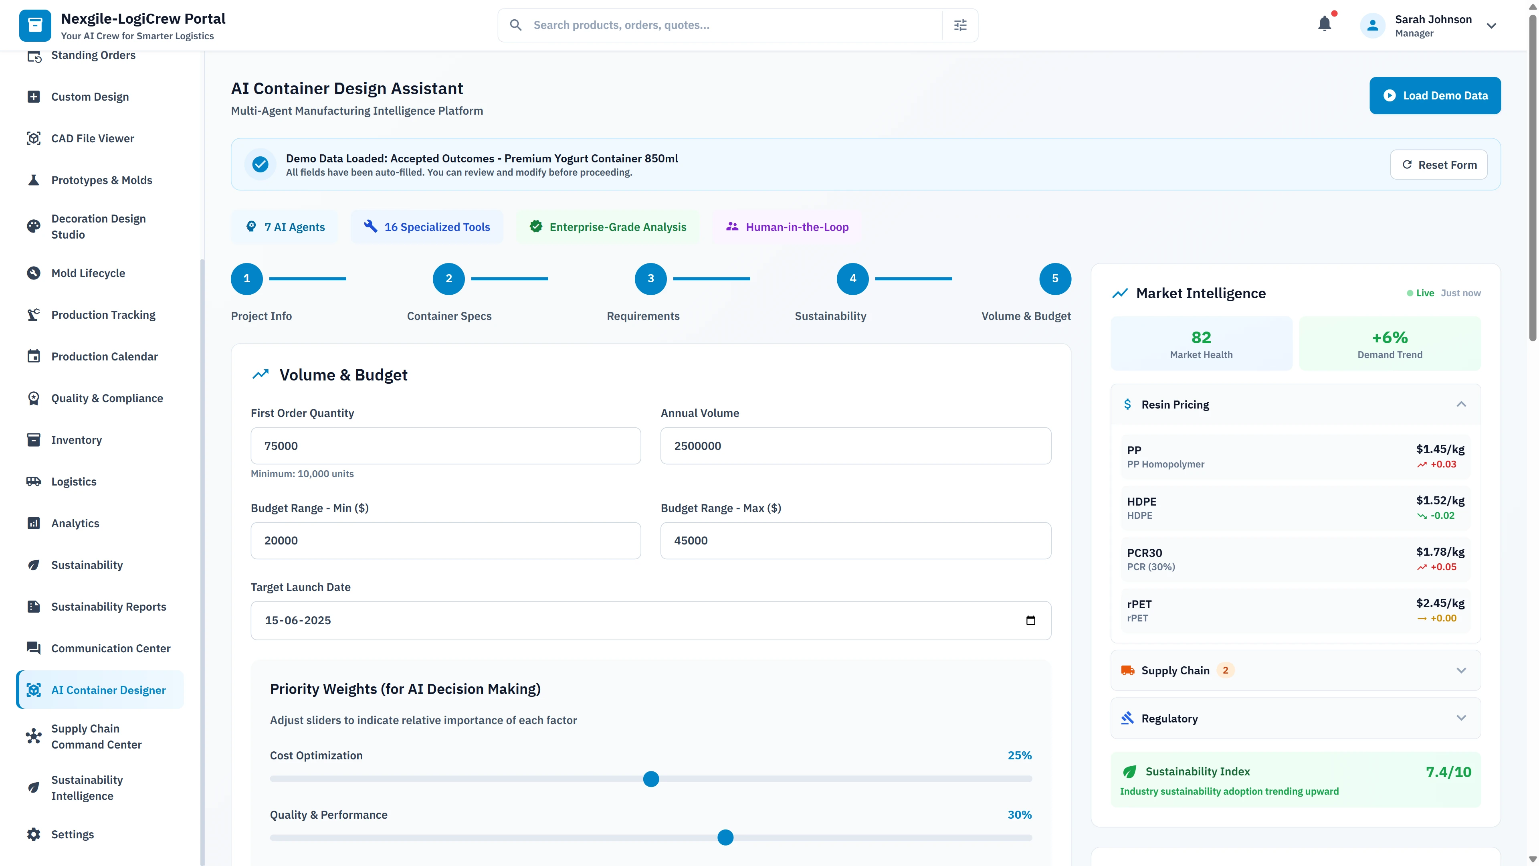Switch to the Container Specs step
1539x866 pixels.
click(448, 279)
